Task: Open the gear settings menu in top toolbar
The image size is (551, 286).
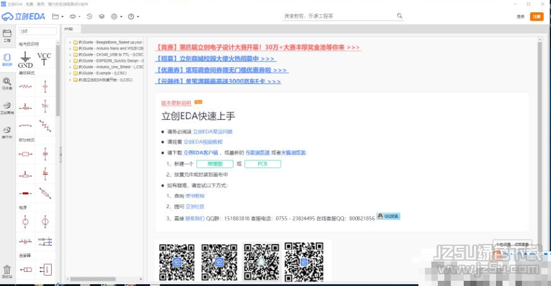Action: tap(116, 16)
